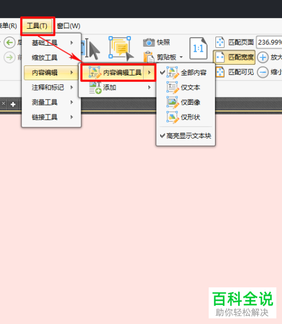Select the 内容编辑 menu entry
282x324 pixels.
pyautogui.click(x=51, y=73)
